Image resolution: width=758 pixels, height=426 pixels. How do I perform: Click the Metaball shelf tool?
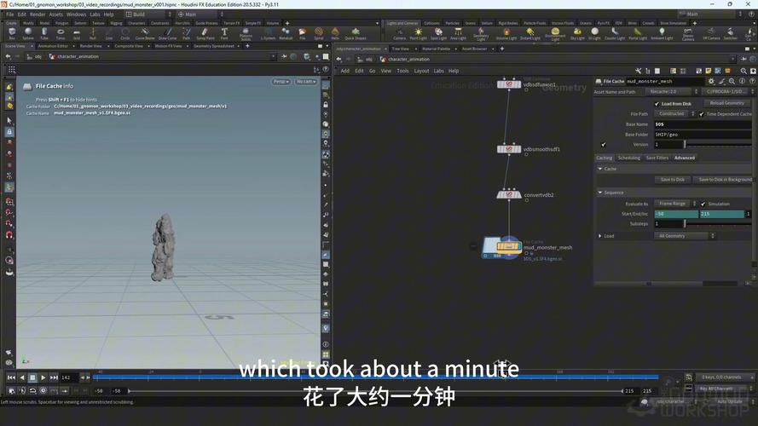(x=286, y=33)
